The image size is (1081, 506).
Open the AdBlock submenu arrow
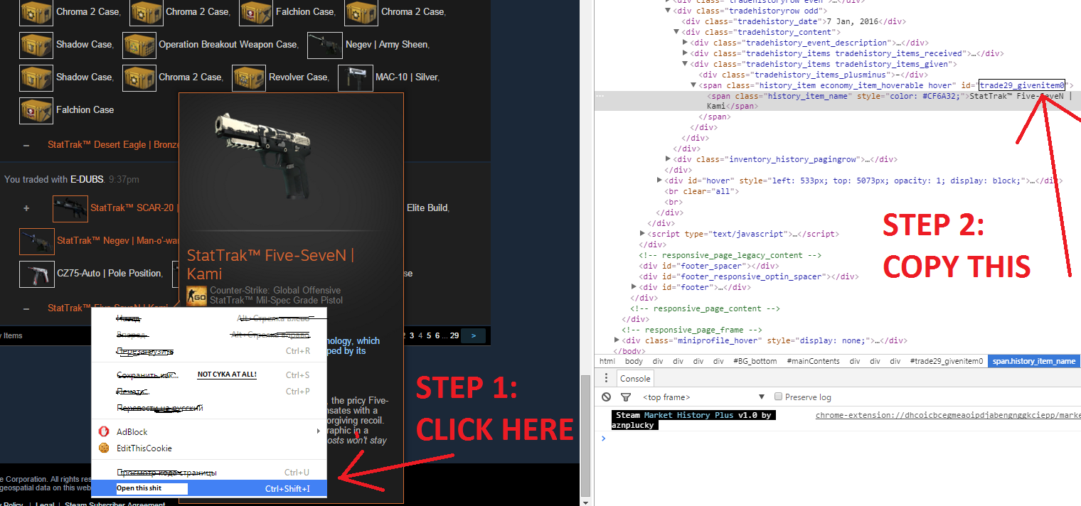click(318, 431)
